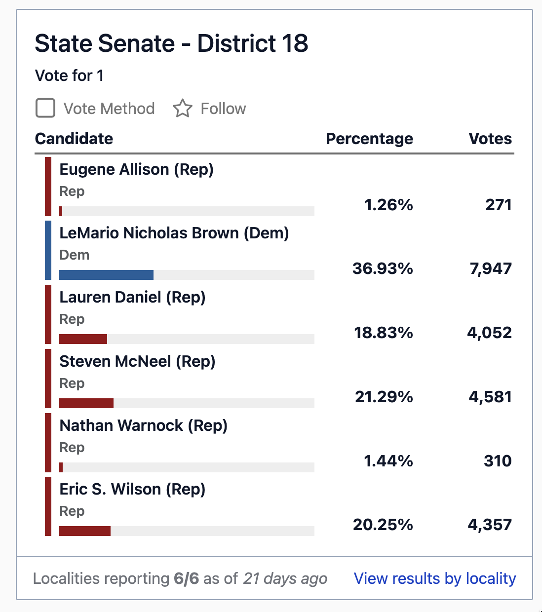Screen dimensions: 542x612
Task: Click Brown's blue percentage bar
Action: click(106, 274)
